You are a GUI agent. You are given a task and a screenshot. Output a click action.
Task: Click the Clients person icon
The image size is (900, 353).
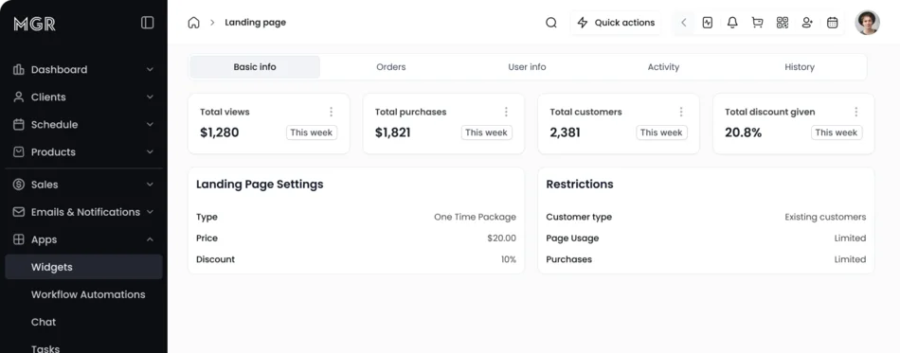point(19,97)
